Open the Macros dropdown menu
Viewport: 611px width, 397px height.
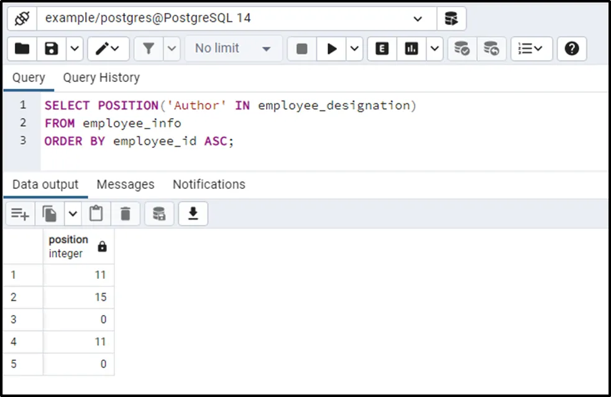pyautogui.click(x=531, y=48)
